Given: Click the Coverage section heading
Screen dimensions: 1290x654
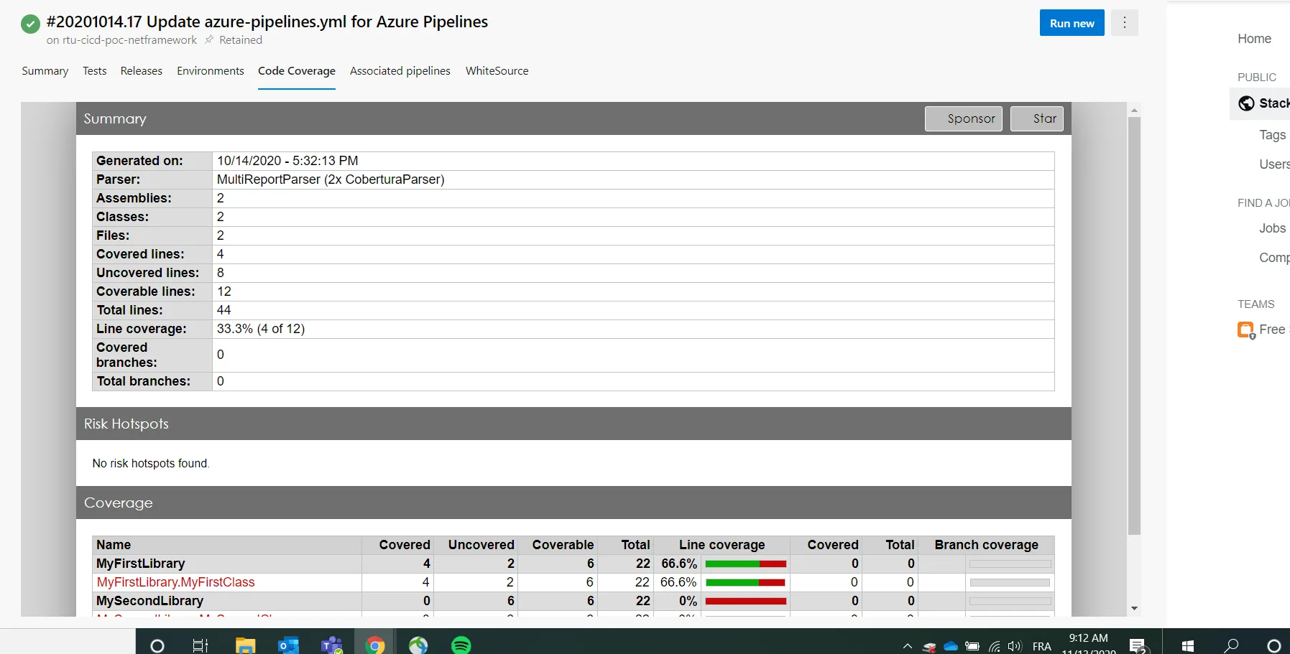Looking at the screenshot, I should [119, 503].
